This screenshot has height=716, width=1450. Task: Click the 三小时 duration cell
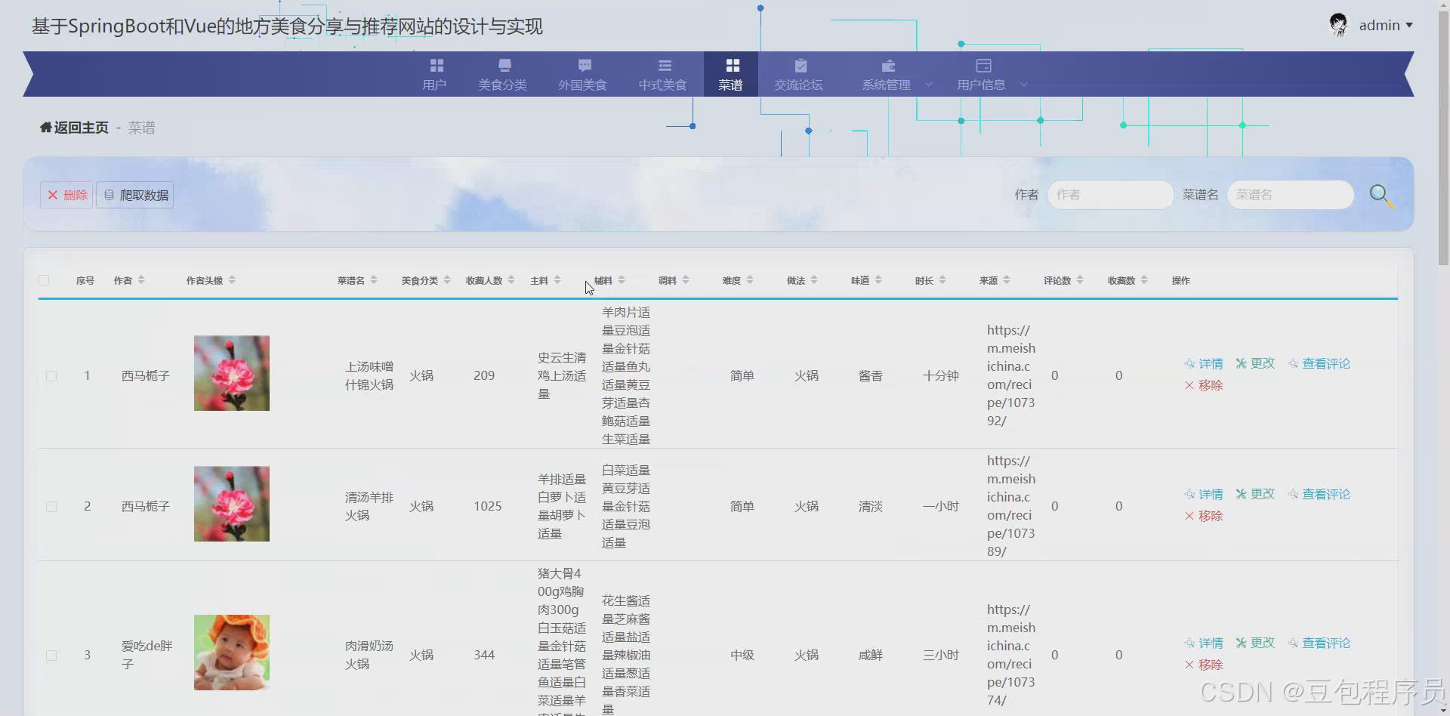click(x=941, y=656)
